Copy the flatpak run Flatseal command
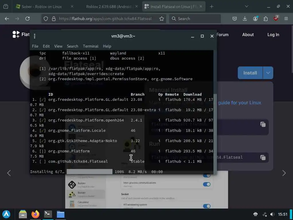The image size is (293, 220). point(263,158)
